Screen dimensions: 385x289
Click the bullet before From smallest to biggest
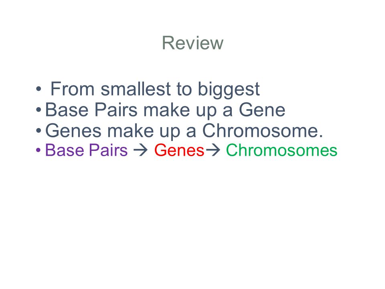[38, 89]
